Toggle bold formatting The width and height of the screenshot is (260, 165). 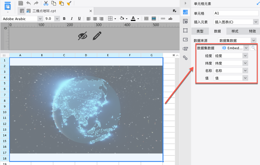[x=64, y=19]
